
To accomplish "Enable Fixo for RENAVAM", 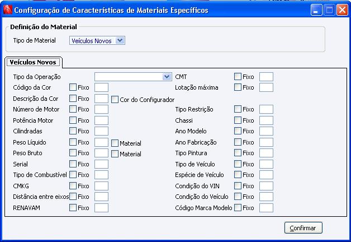I will coord(73,208).
